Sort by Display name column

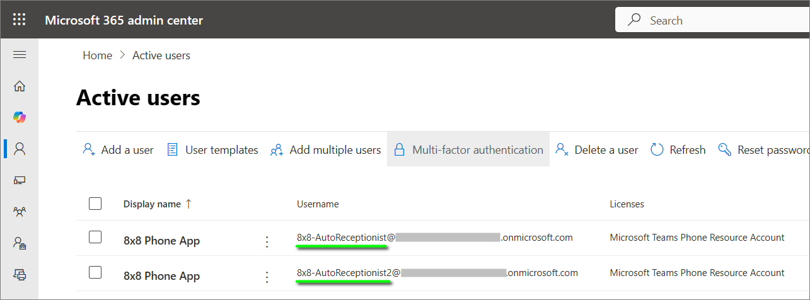point(158,204)
